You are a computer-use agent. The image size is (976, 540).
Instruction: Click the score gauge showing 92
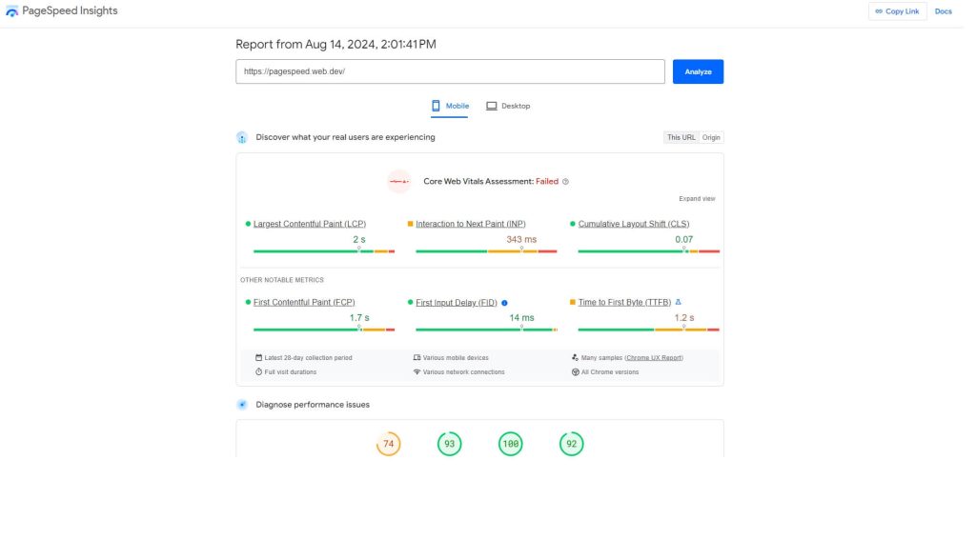click(572, 444)
